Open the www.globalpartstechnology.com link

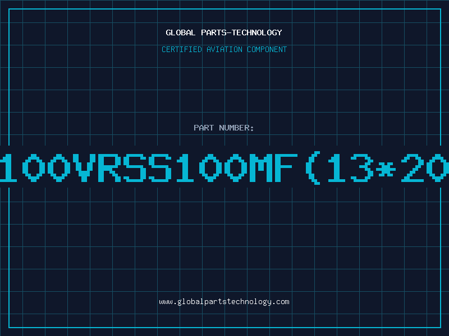[224, 302]
